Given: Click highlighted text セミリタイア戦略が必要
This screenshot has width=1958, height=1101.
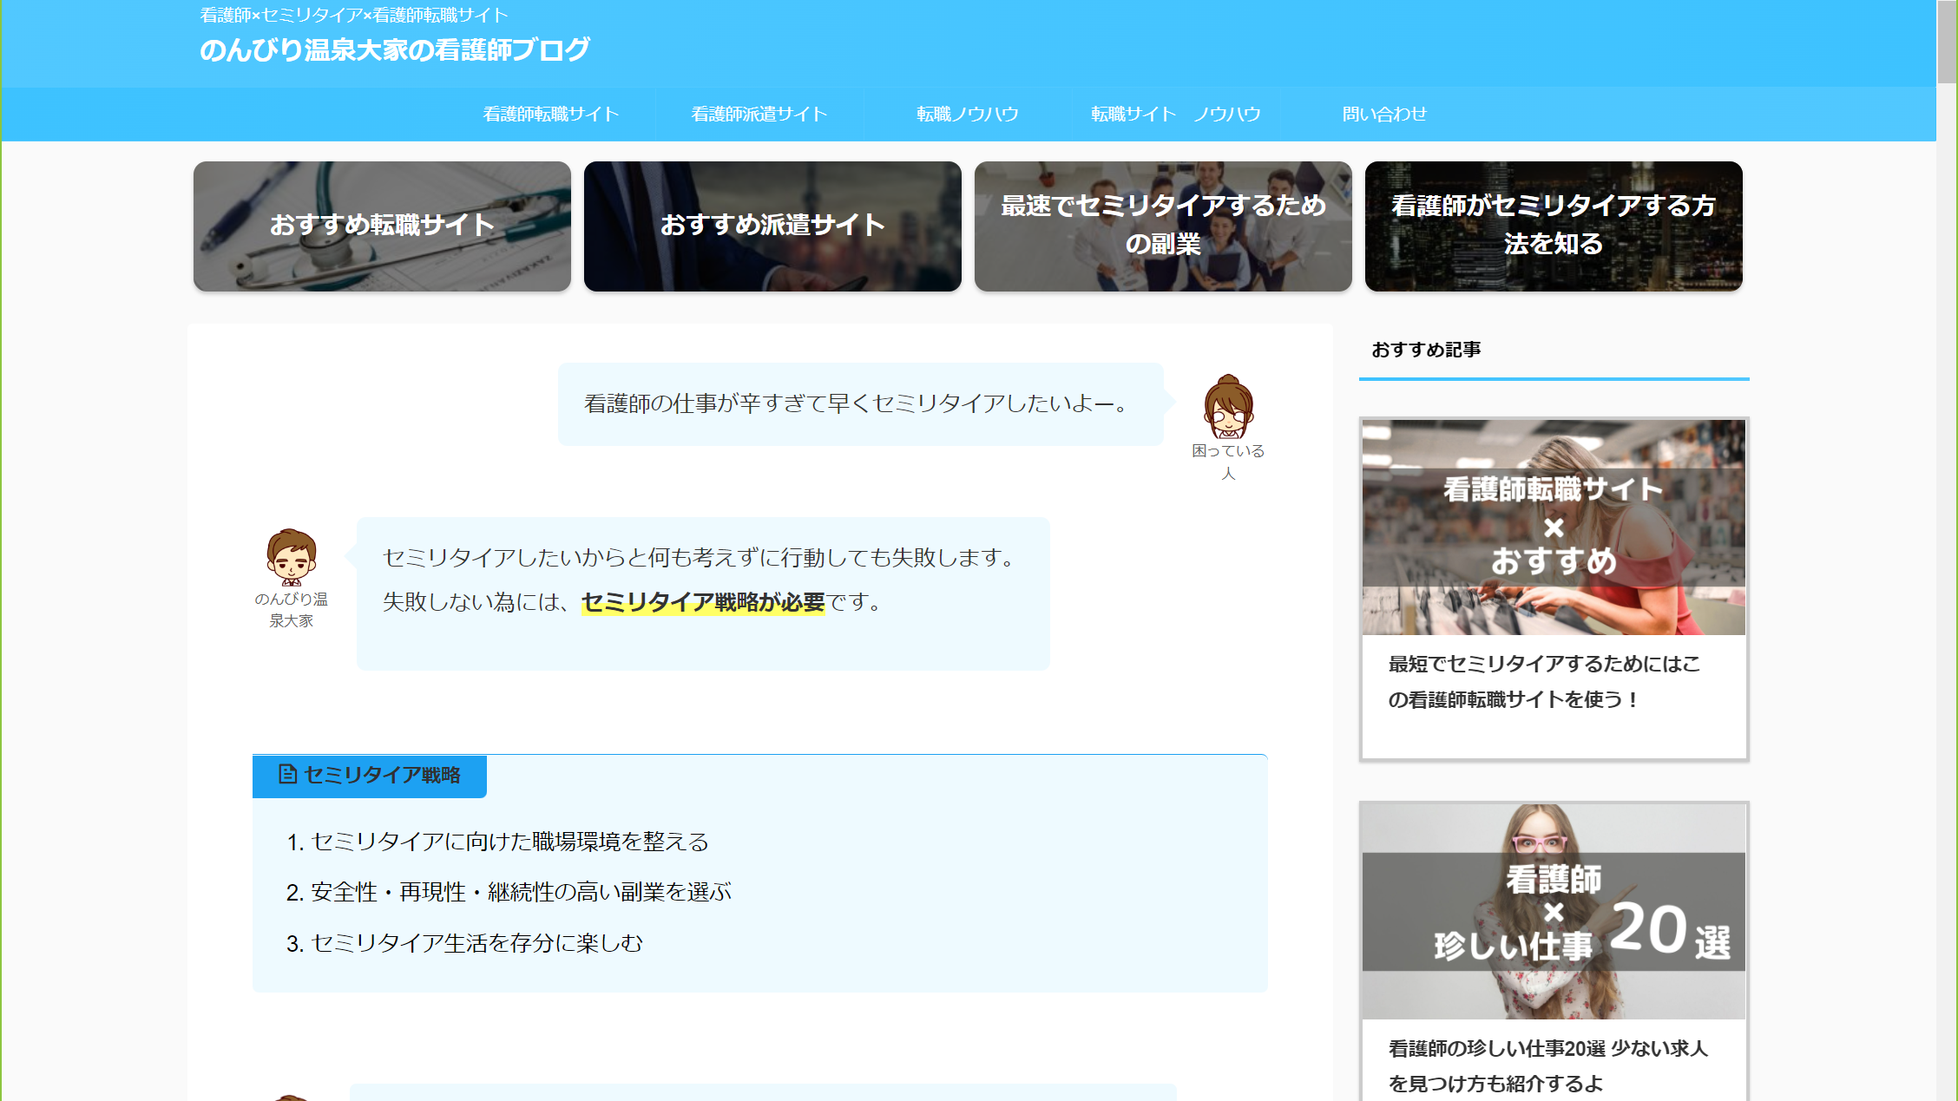Looking at the screenshot, I should click(703, 602).
